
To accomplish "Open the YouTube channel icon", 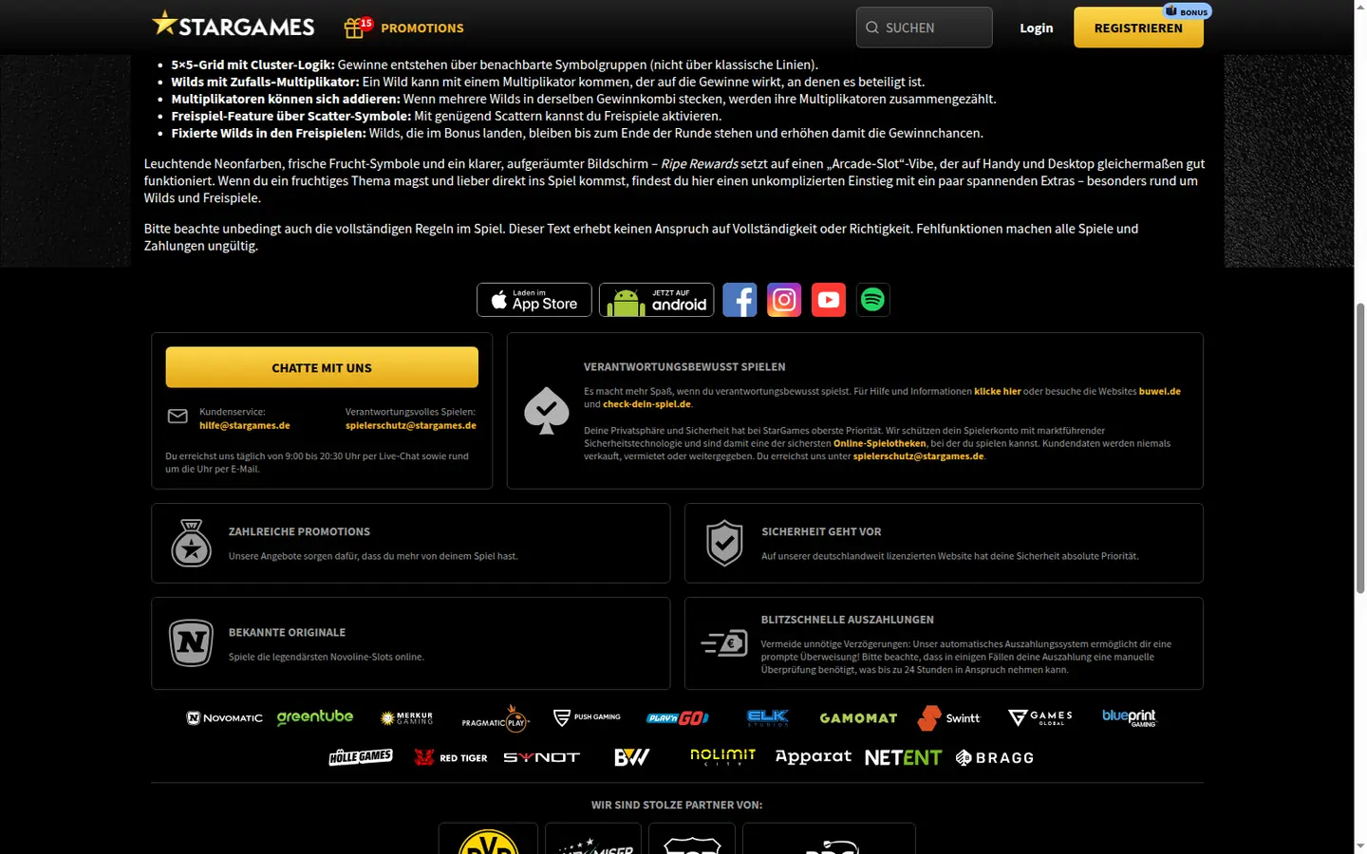I will (829, 300).
